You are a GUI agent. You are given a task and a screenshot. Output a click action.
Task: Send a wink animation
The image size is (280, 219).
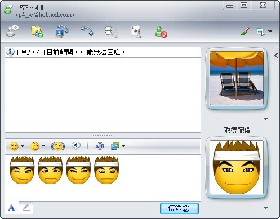(x=35, y=146)
